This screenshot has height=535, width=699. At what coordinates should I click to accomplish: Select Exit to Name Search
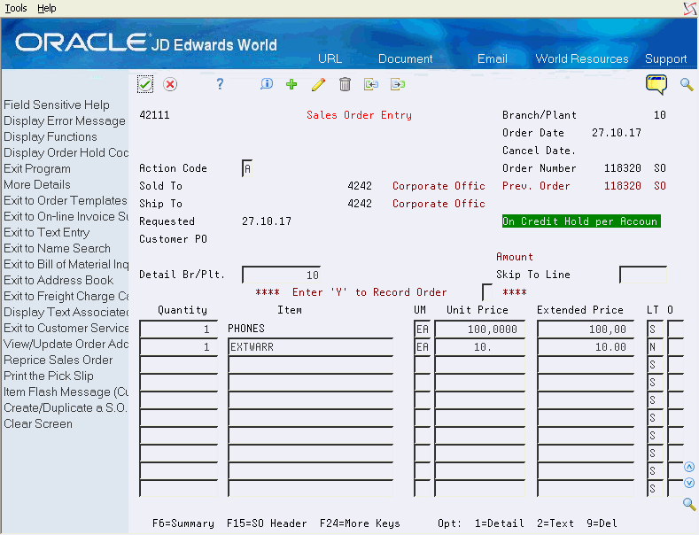(x=57, y=248)
